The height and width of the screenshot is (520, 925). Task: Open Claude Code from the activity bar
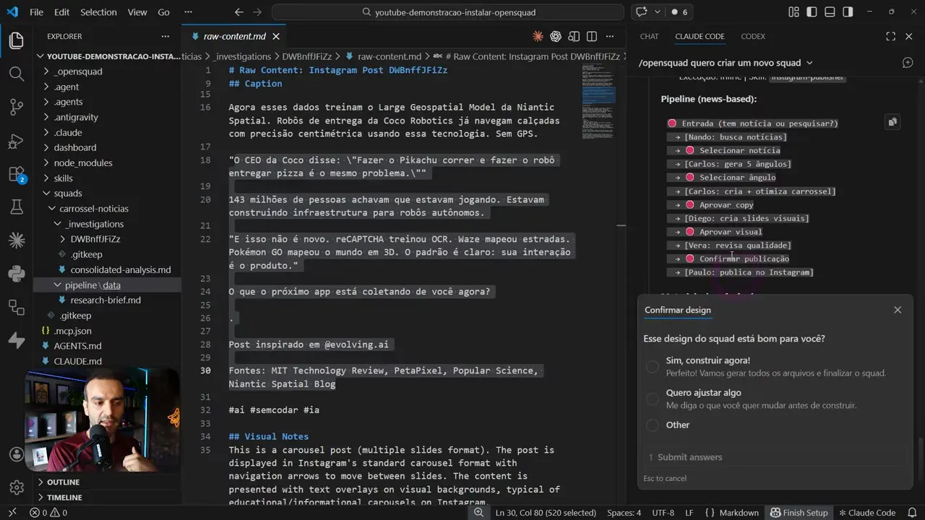point(16,240)
